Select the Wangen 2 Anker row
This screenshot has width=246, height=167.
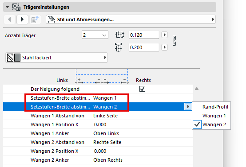(x=98, y=160)
